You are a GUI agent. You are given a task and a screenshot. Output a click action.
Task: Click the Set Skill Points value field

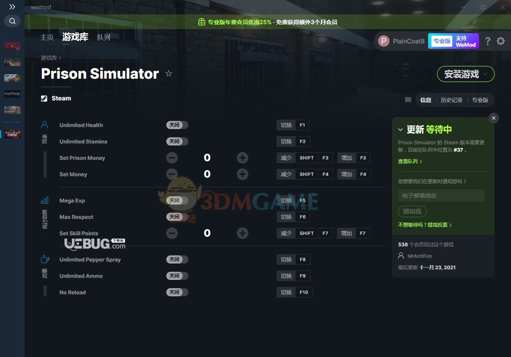click(x=207, y=233)
